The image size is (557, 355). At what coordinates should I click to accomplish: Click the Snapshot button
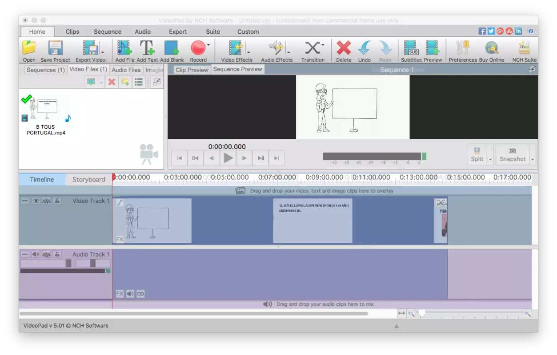(513, 154)
